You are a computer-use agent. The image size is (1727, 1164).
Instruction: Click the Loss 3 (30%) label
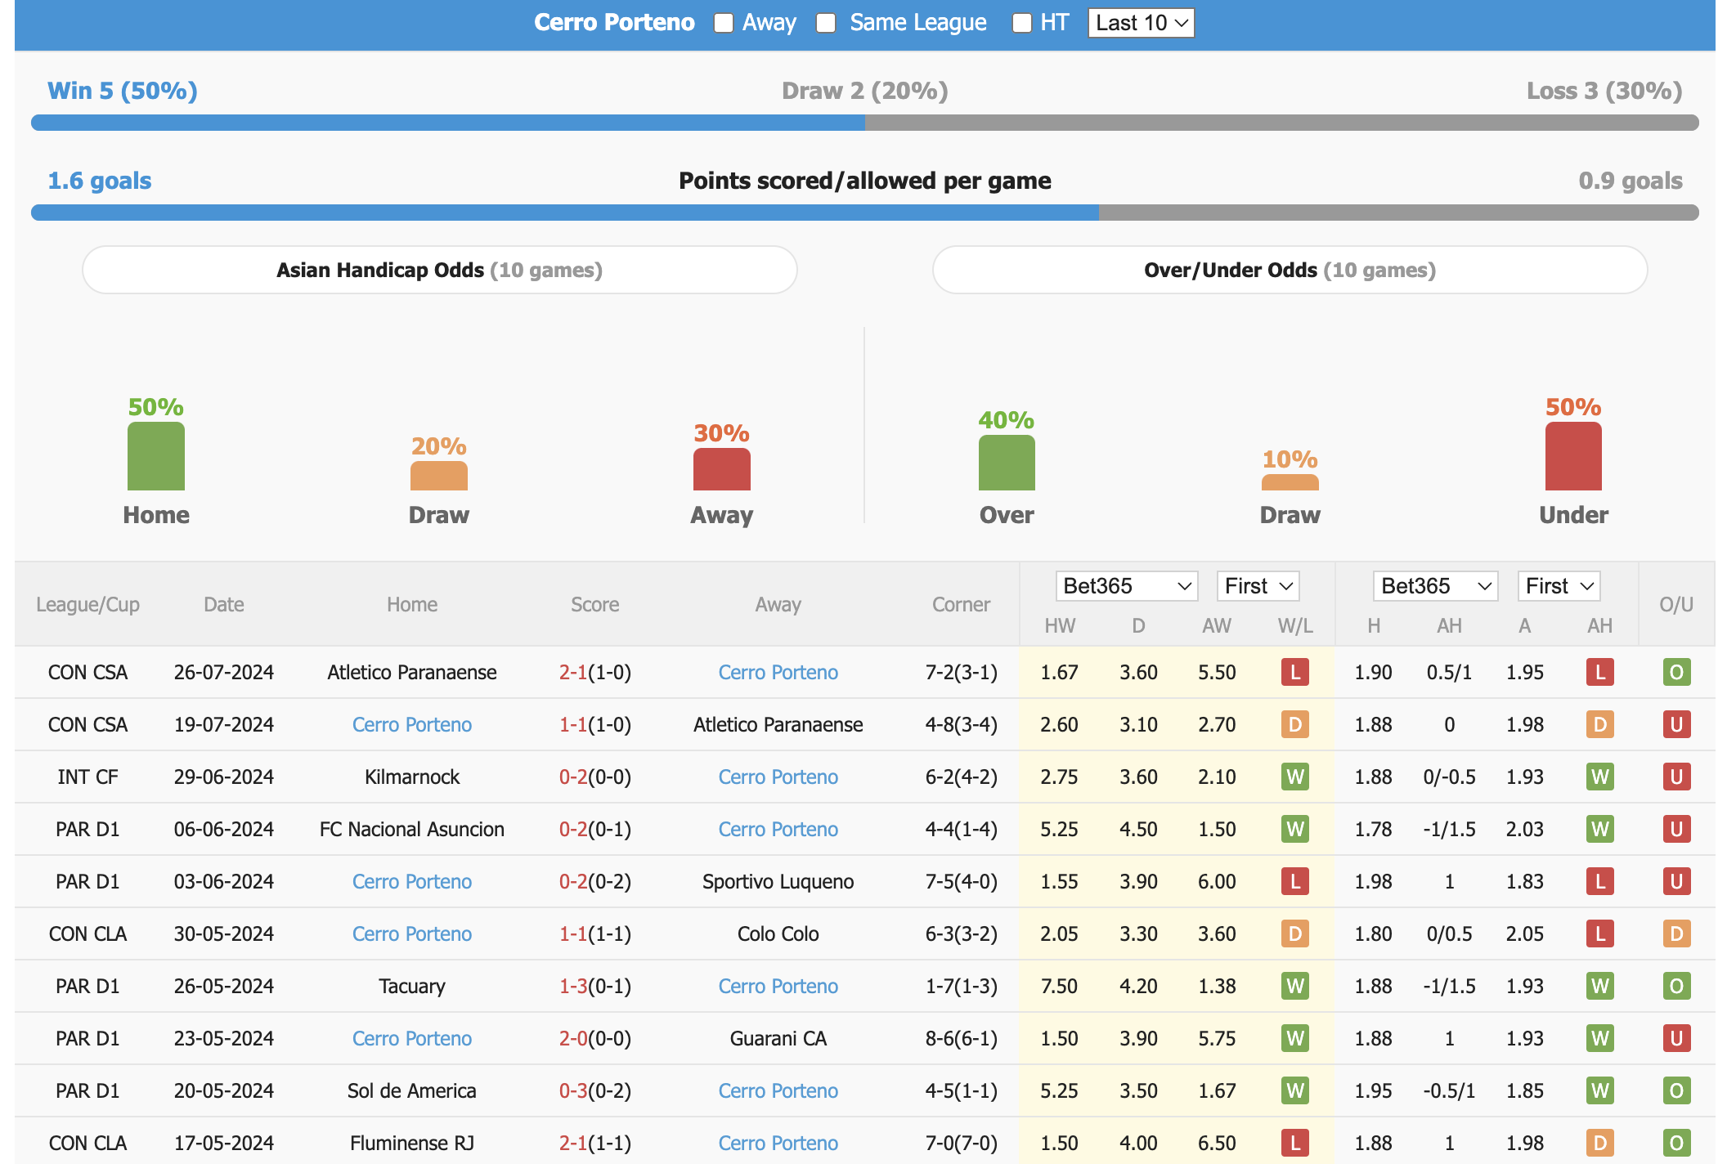(x=1604, y=91)
